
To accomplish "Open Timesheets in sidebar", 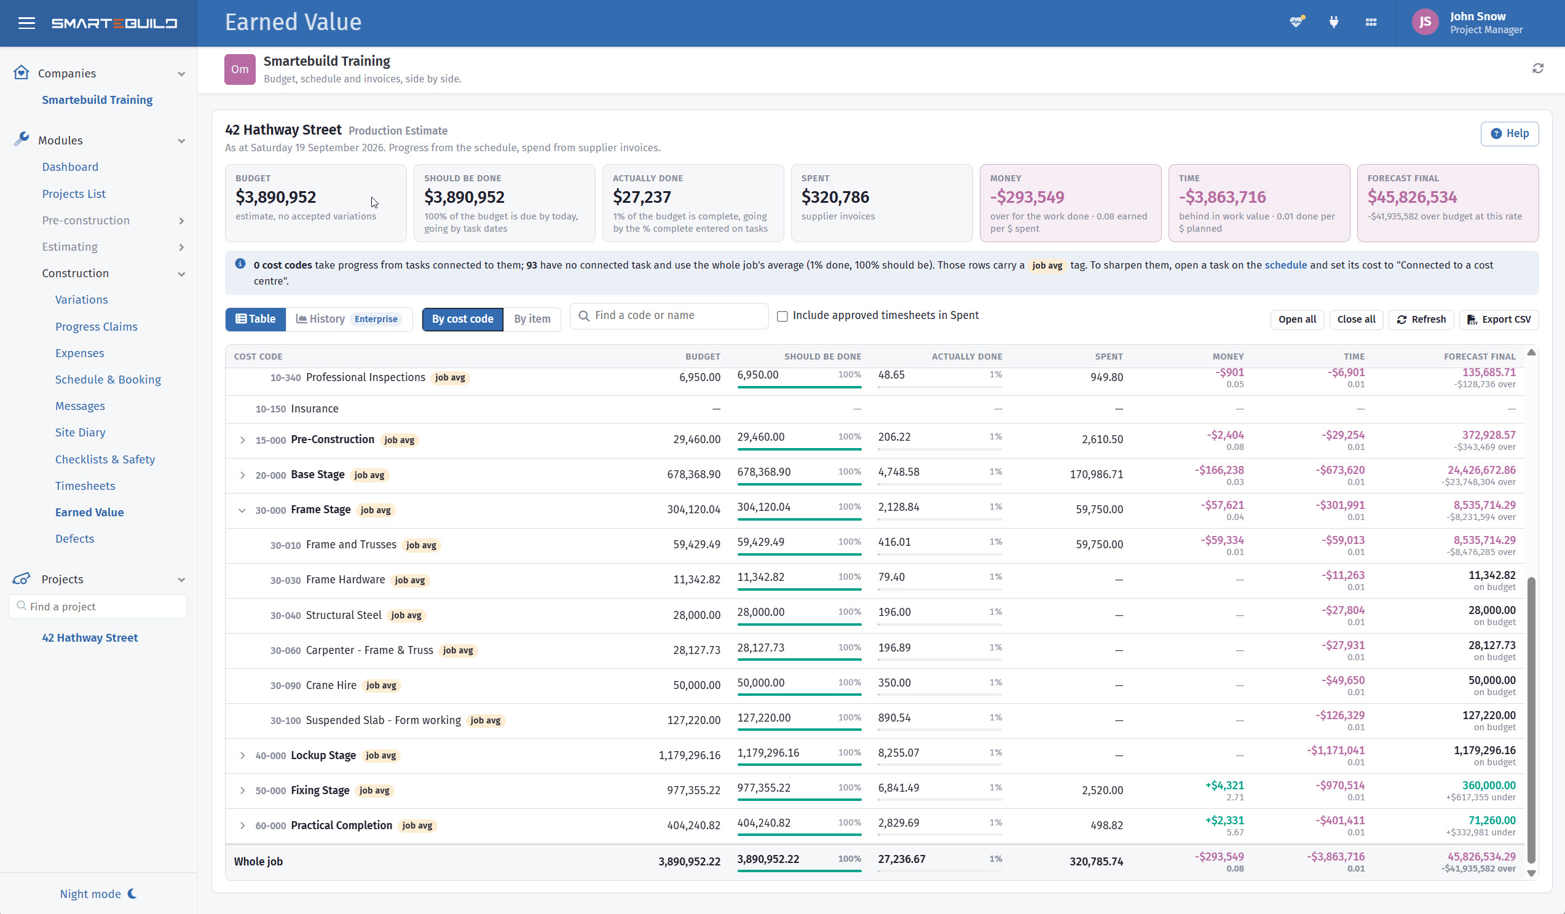I will click(85, 486).
